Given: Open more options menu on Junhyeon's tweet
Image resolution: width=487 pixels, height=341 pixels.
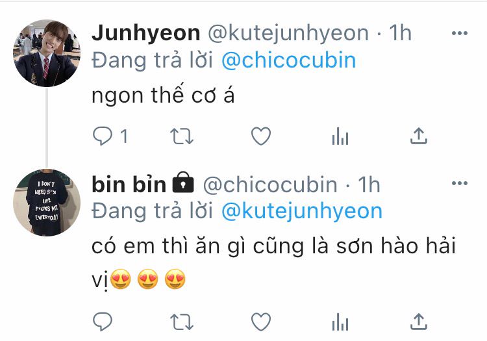Looking at the screenshot, I should 460,33.
